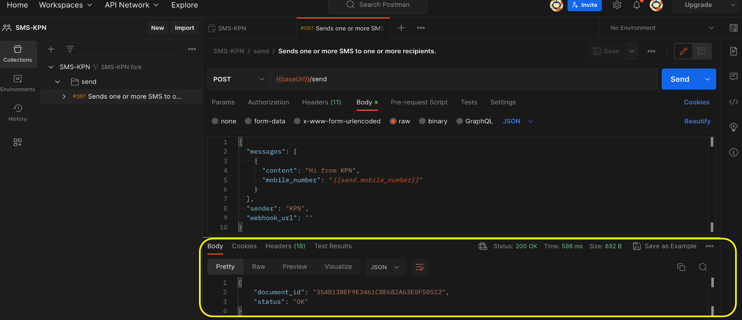Open the configure workspace sidebar apps icon
Viewport: 742px width, 320px height.
pos(18,142)
